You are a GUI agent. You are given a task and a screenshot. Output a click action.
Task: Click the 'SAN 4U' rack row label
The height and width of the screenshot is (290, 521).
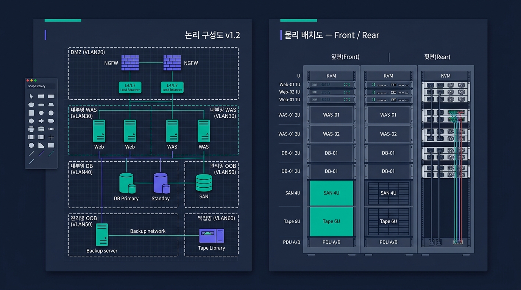[293, 193]
